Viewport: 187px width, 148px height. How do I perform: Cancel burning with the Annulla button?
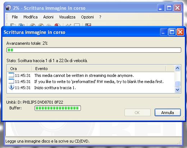click(168, 113)
